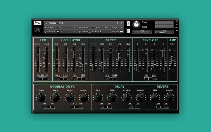Screen dimensions: 211x132
Task: Toggle Modulation FX OFF/ON switch
Action: 48,107
